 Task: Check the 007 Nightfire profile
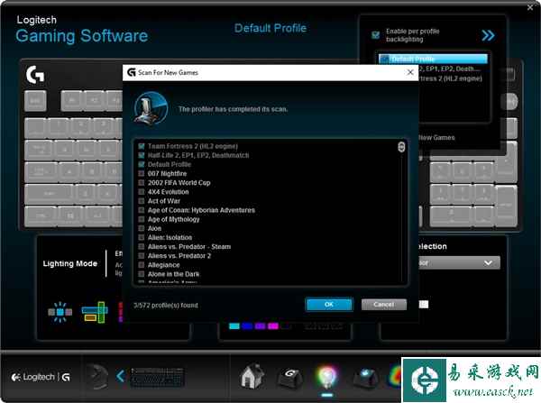click(x=142, y=174)
